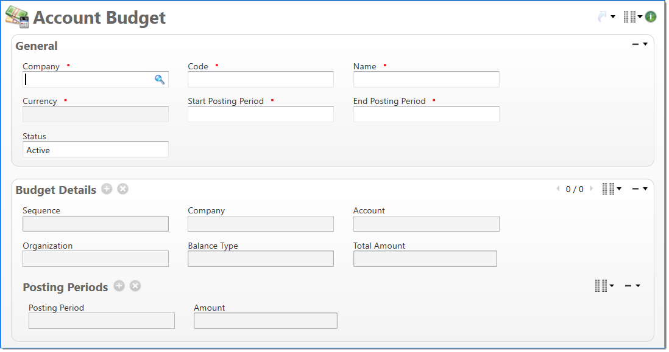
Task: Open the General section options dropdown arrow
Action: coord(645,44)
